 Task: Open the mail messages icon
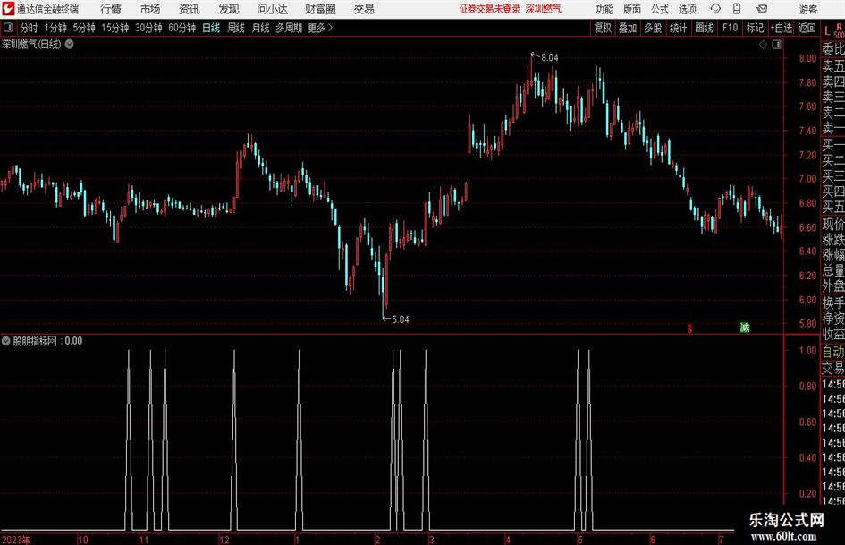tap(762, 9)
